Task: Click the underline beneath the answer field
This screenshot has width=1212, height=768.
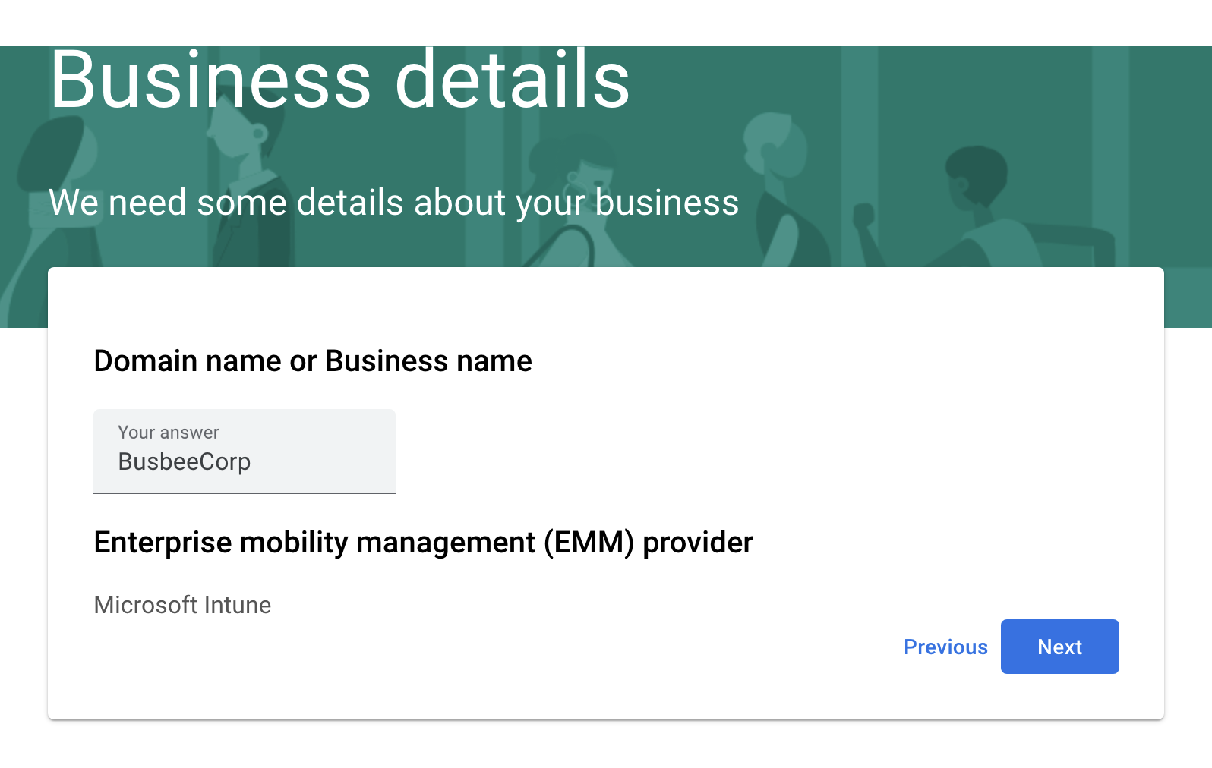Action: tap(243, 494)
